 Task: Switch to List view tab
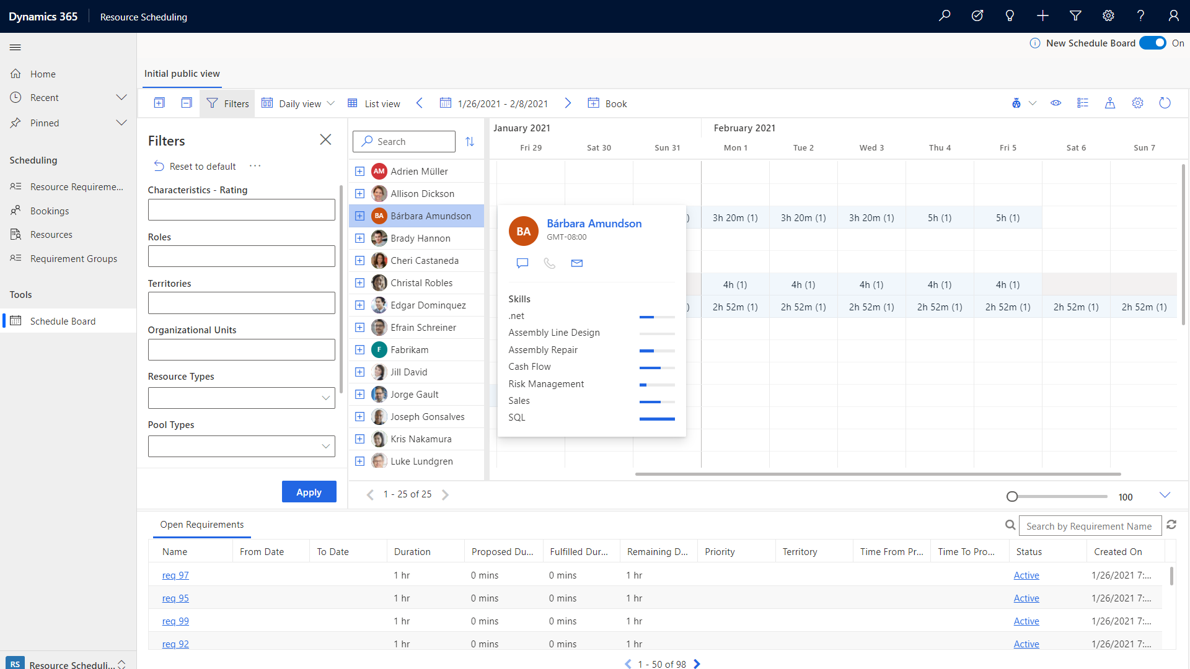tap(374, 103)
